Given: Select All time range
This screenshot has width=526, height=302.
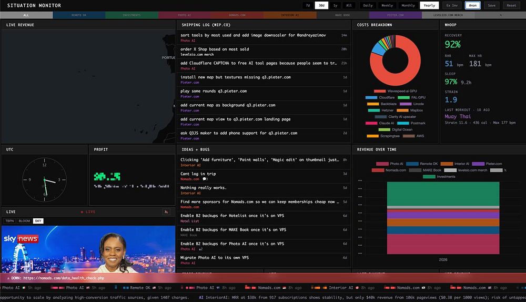Looking at the screenshot, I should pyautogui.click(x=349, y=5).
